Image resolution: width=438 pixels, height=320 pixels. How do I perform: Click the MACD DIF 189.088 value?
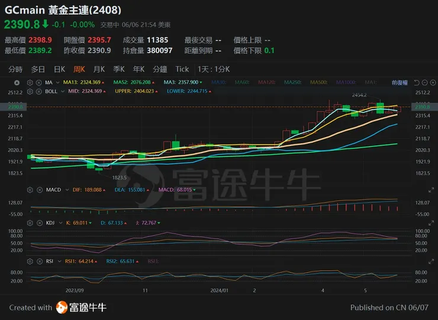pyautogui.click(x=89, y=190)
